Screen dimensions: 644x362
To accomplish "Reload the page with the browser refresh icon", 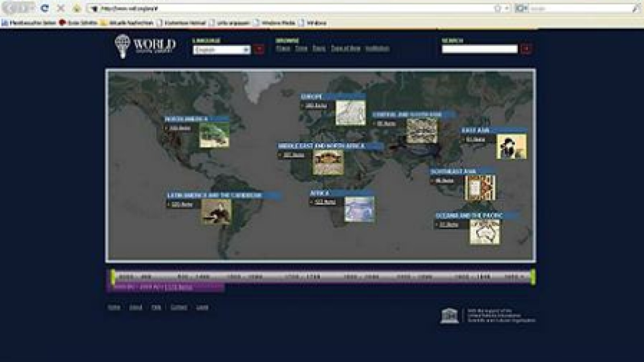I will tap(45, 8).
